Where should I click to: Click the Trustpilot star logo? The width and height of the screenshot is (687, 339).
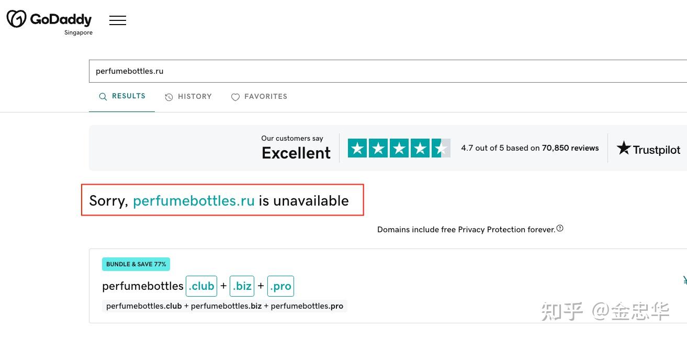(624, 148)
